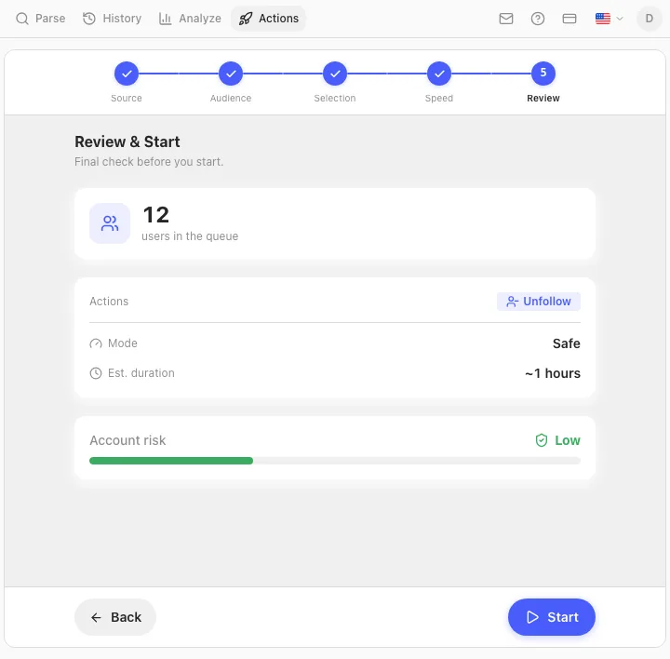Screen dimensions: 670x659
Task: Open the help question mark icon
Action: tap(538, 19)
